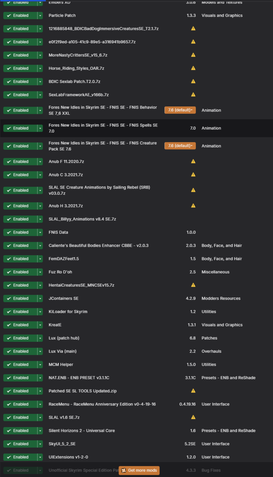273x477 pixels.
Task: Select mod name Particle Patch
Action: click(x=62, y=15)
